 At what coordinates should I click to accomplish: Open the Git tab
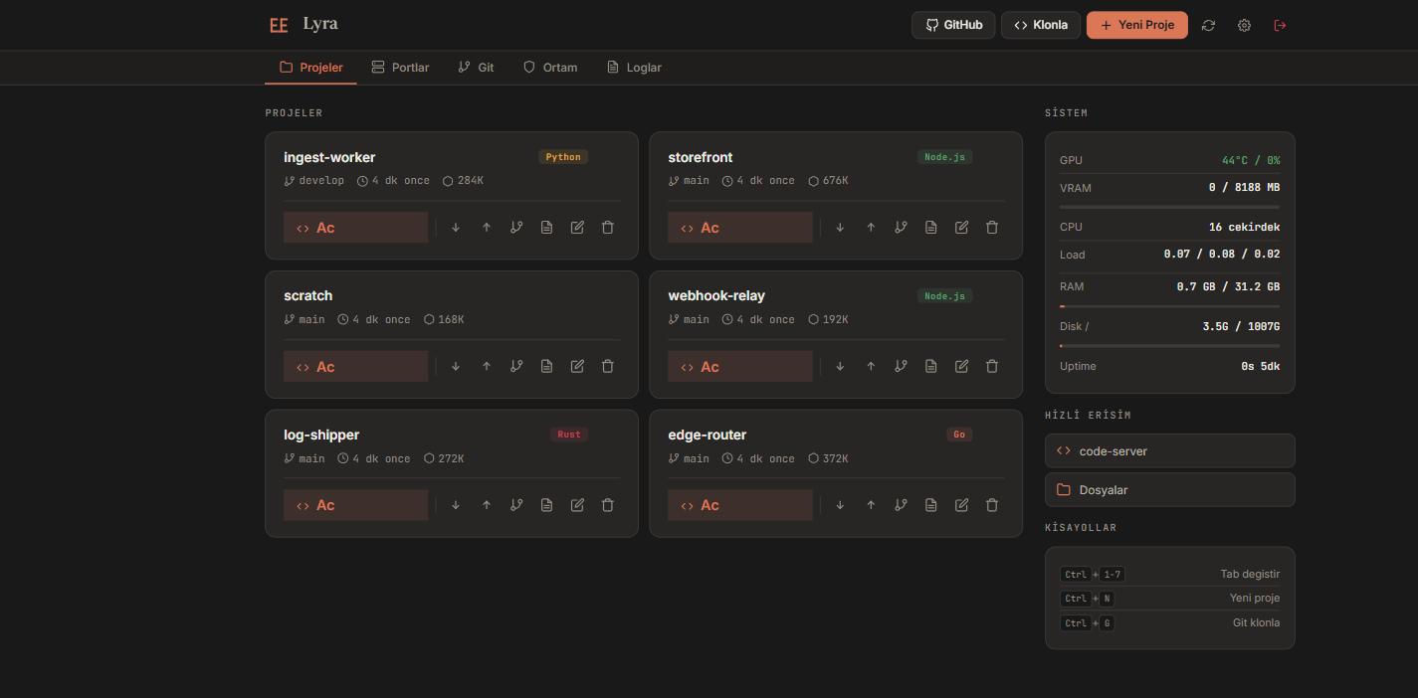click(476, 68)
